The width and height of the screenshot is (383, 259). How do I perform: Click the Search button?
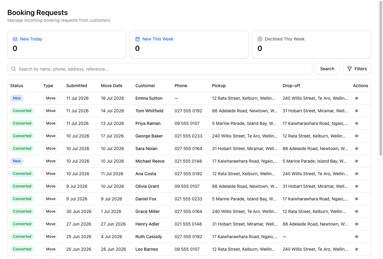coord(327,69)
